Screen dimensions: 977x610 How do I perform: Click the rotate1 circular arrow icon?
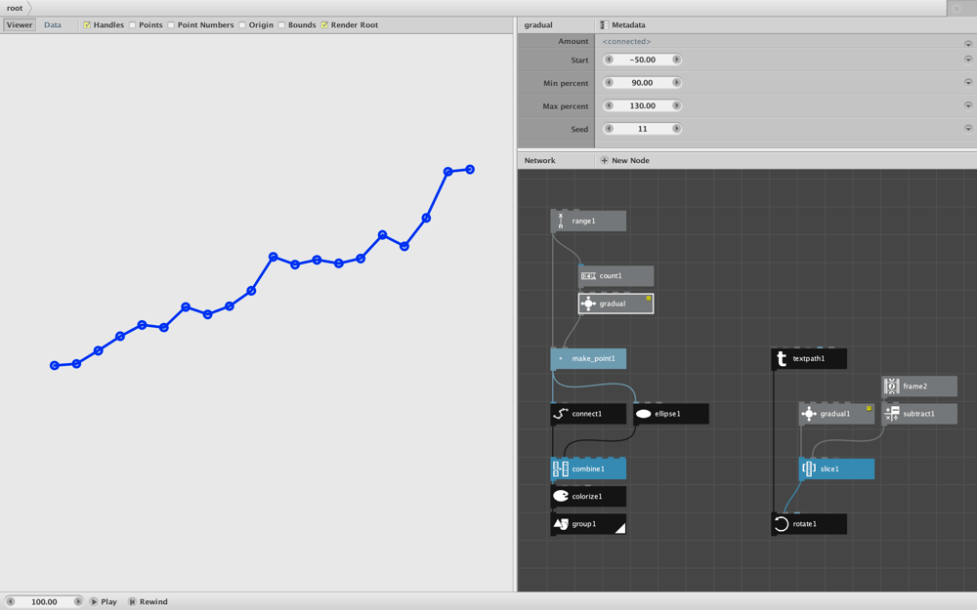pos(782,524)
